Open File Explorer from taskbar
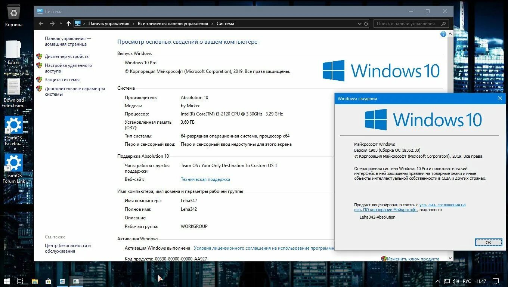The width and height of the screenshot is (508, 287). point(34,281)
